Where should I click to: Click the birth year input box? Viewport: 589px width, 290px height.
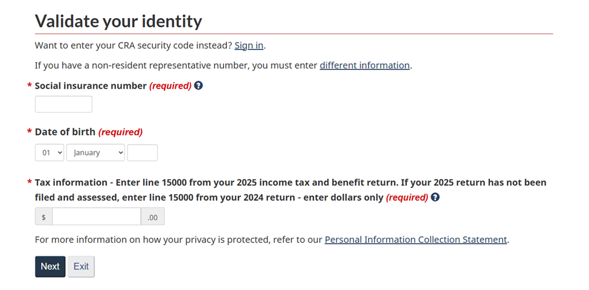click(x=143, y=153)
